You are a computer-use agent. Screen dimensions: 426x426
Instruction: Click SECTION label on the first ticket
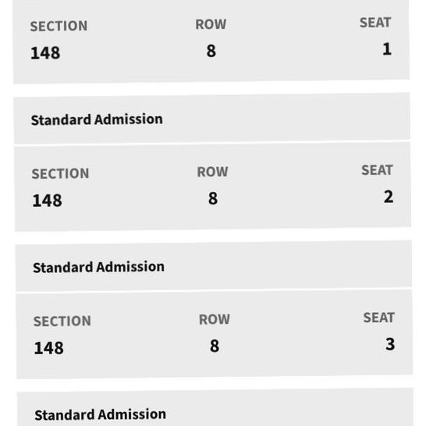pos(59,26)
